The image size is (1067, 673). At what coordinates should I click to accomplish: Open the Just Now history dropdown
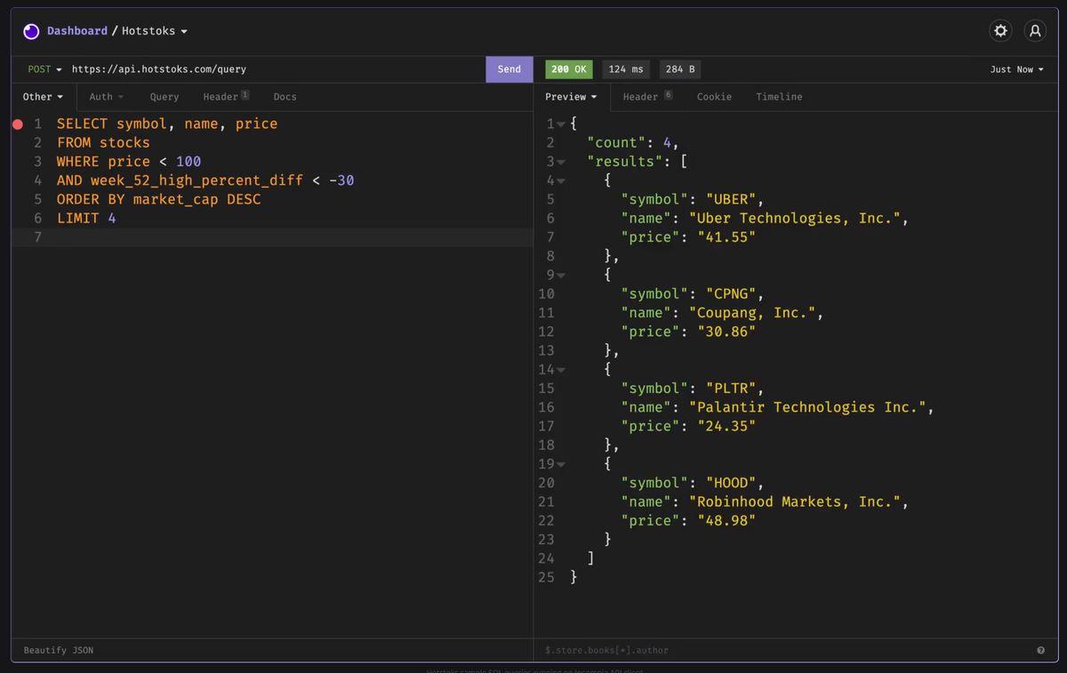click(1017, 69)
